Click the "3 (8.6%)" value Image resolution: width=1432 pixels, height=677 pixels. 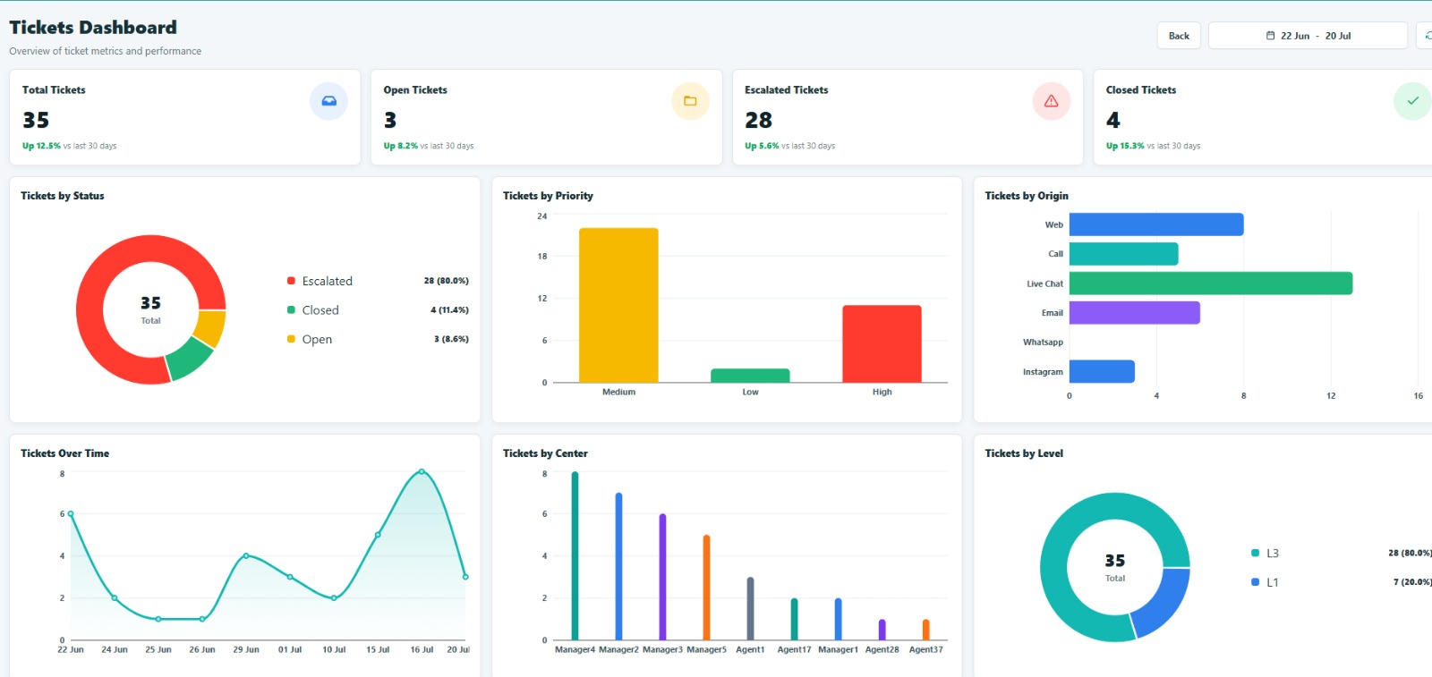(451, 339)
